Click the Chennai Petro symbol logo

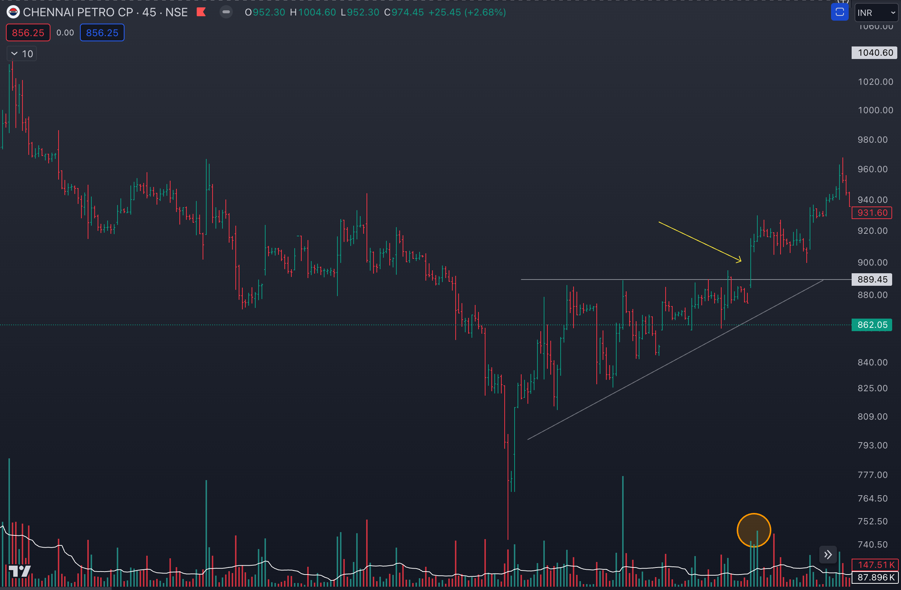[13, 12]
